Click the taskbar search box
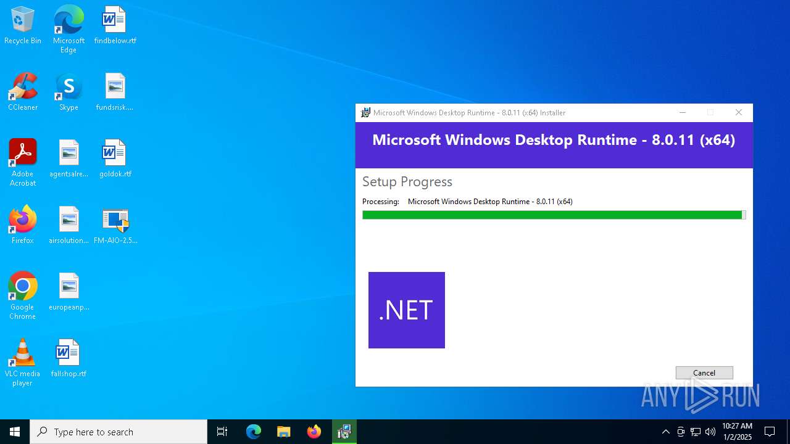The image size is (790, 444). (x=118, y=432)
